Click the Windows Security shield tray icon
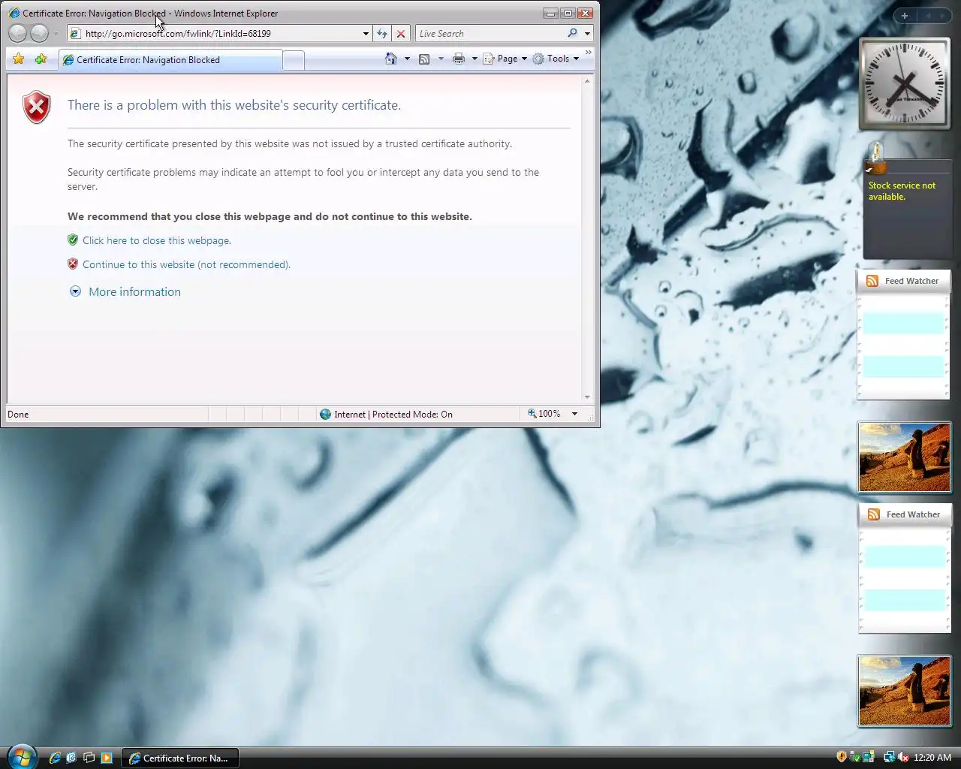 (x=842, y=757)
